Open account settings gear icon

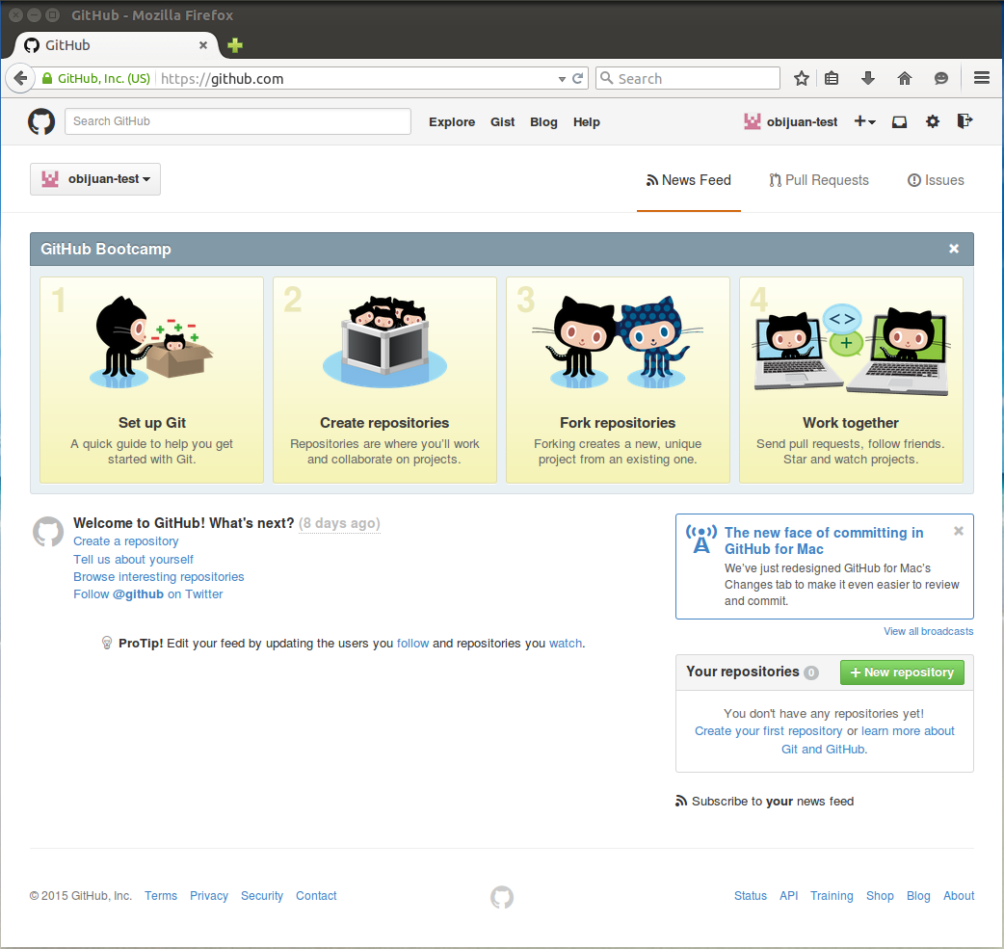pyautogui.click(x=932, y=121)
